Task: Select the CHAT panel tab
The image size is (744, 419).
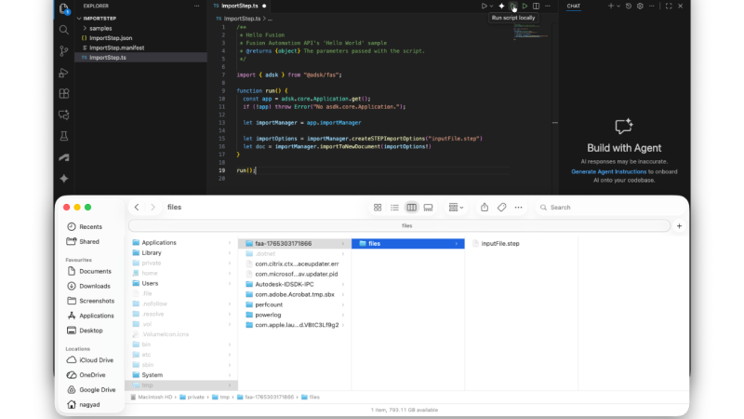Action: click(573, 6)
